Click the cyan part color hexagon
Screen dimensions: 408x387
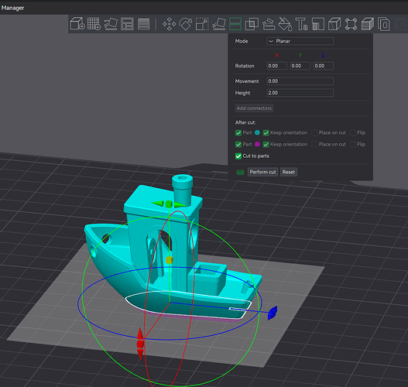coord(257,132)
